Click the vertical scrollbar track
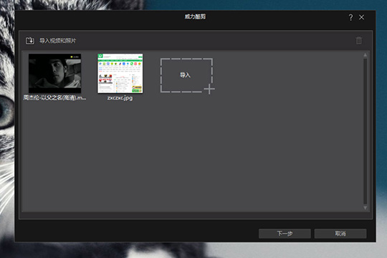The image size is (387, 258). [365, 131]
